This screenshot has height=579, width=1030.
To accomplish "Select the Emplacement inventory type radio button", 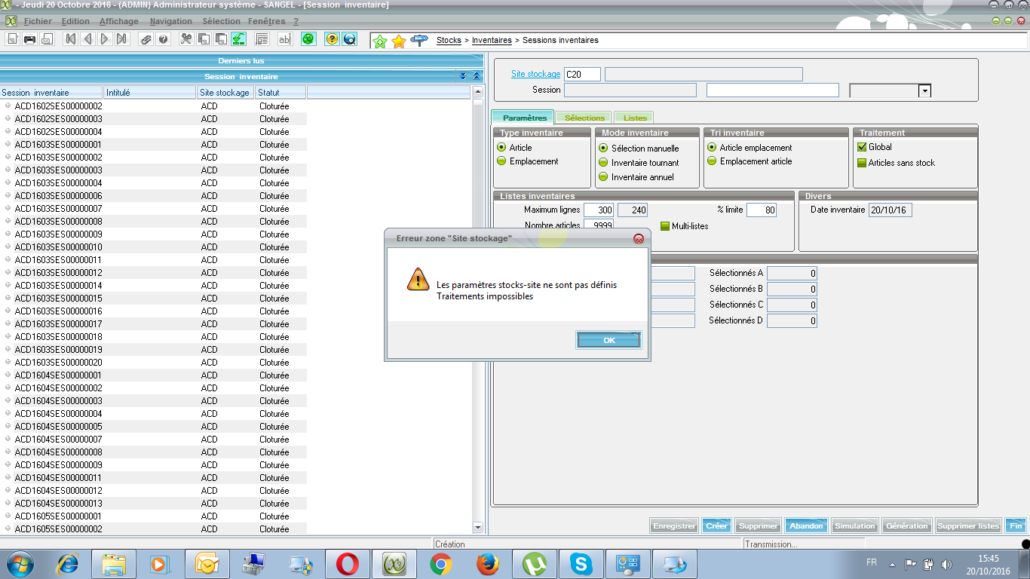I will [x=501, y=161].
